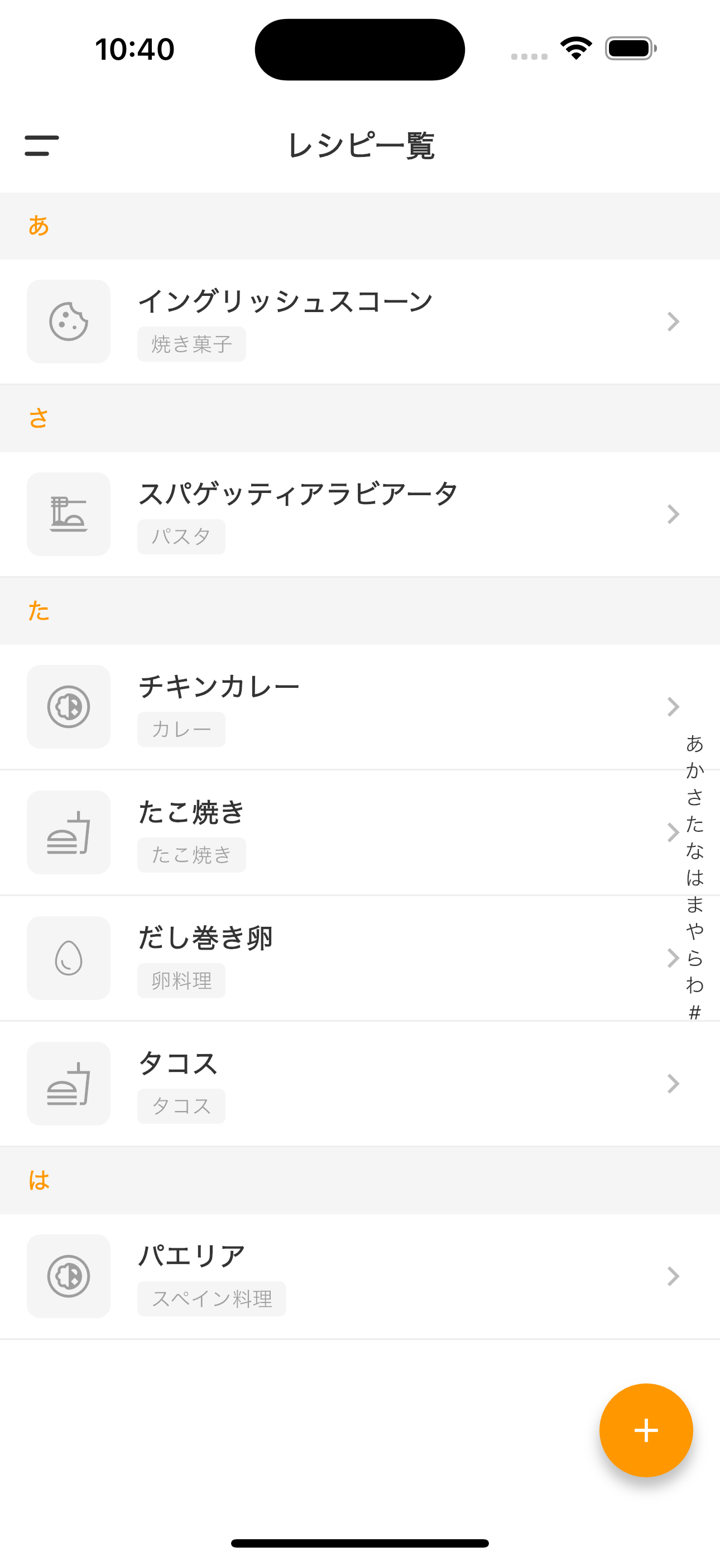Tap the egg icon for だし巻き卵
Image resolution: width=720 pixels, height=1561 pixels.
click(69, 958)
